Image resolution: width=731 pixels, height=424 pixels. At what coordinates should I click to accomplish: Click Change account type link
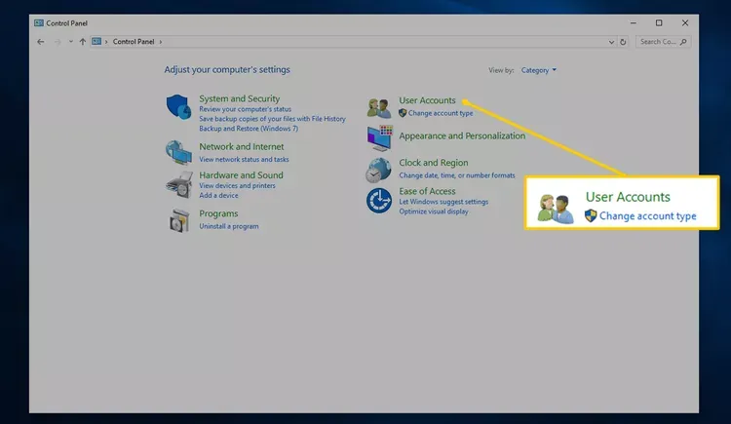point(441,113)
